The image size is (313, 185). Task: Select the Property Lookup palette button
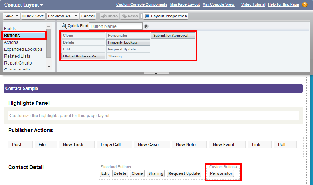[x=128, y=42]
